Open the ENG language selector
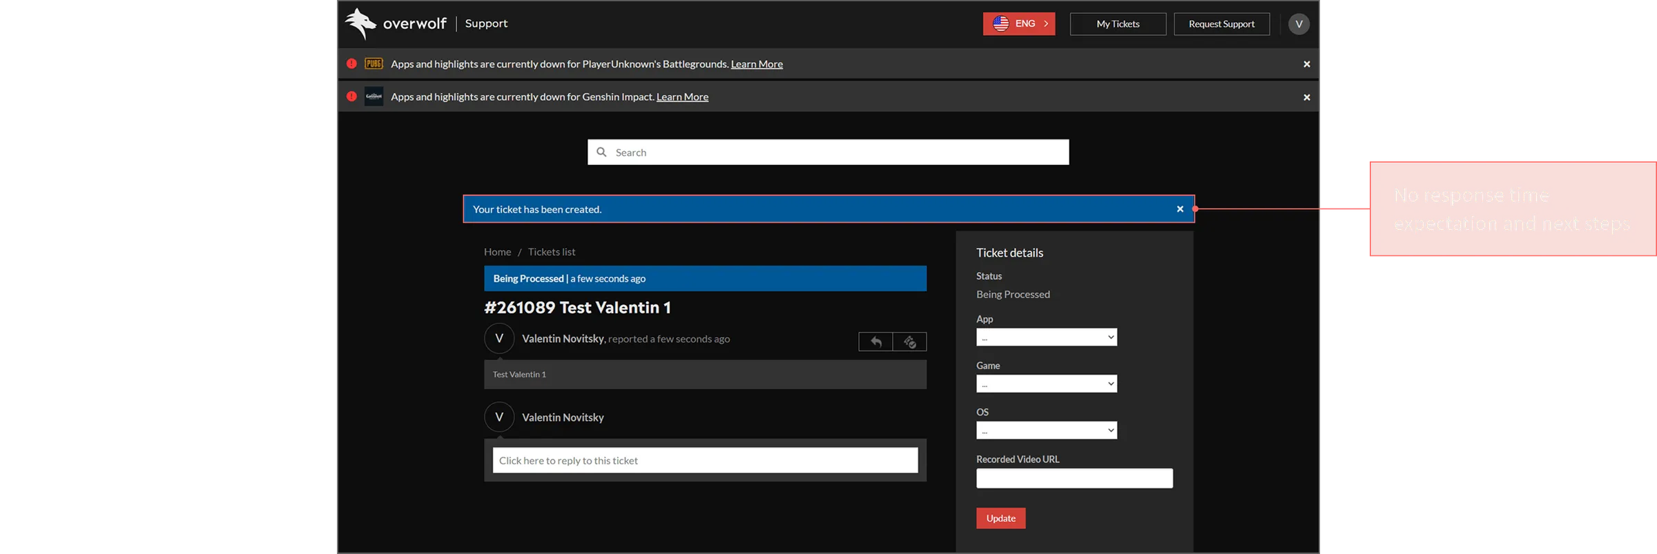 click(1018, 23)
